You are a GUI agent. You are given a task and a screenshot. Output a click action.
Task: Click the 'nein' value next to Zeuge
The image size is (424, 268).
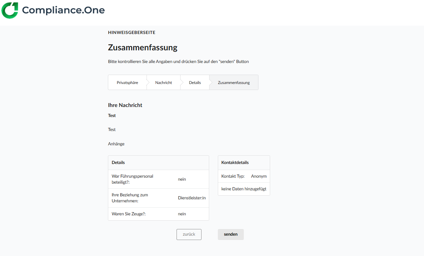[182, 214]
